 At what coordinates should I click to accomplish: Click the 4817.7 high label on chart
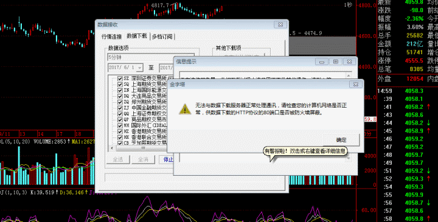(x=160, y=5)
